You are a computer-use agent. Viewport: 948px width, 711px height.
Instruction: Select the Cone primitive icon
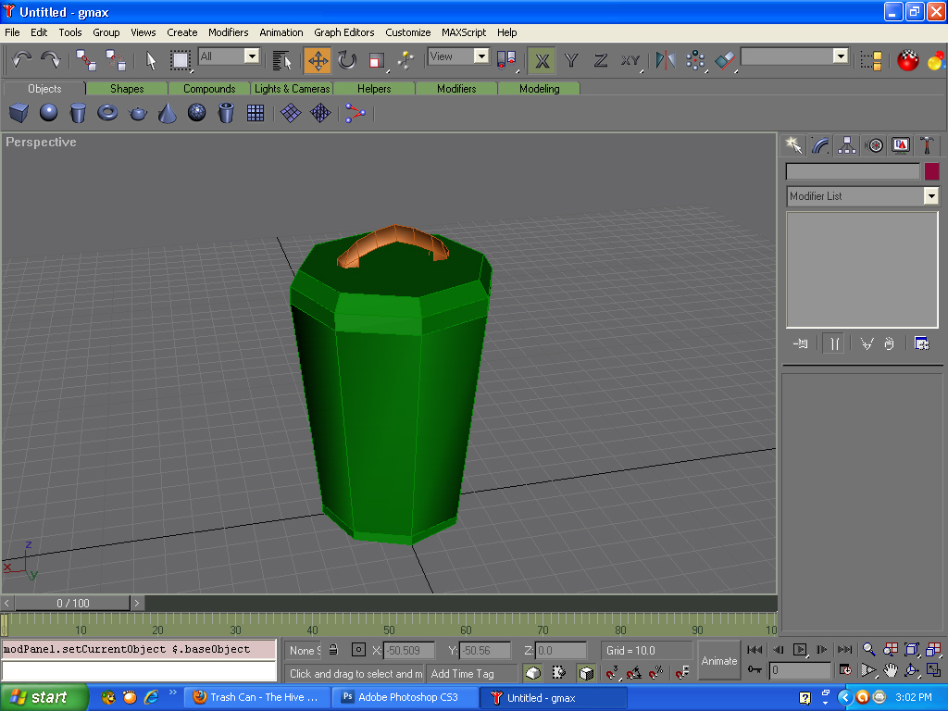click(x=168, y=113)
